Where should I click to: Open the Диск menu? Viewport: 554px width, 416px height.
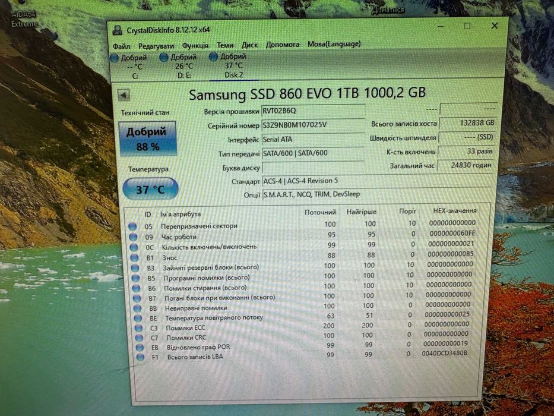[x=249, y=45]
